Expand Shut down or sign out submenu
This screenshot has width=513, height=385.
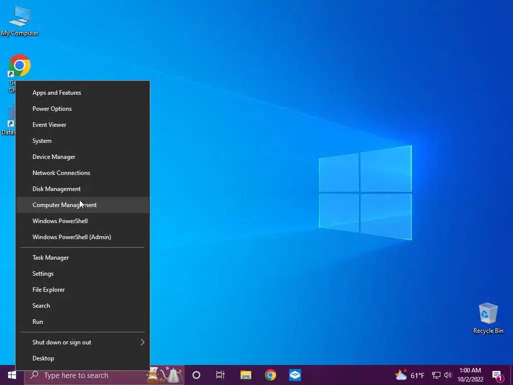83,342
